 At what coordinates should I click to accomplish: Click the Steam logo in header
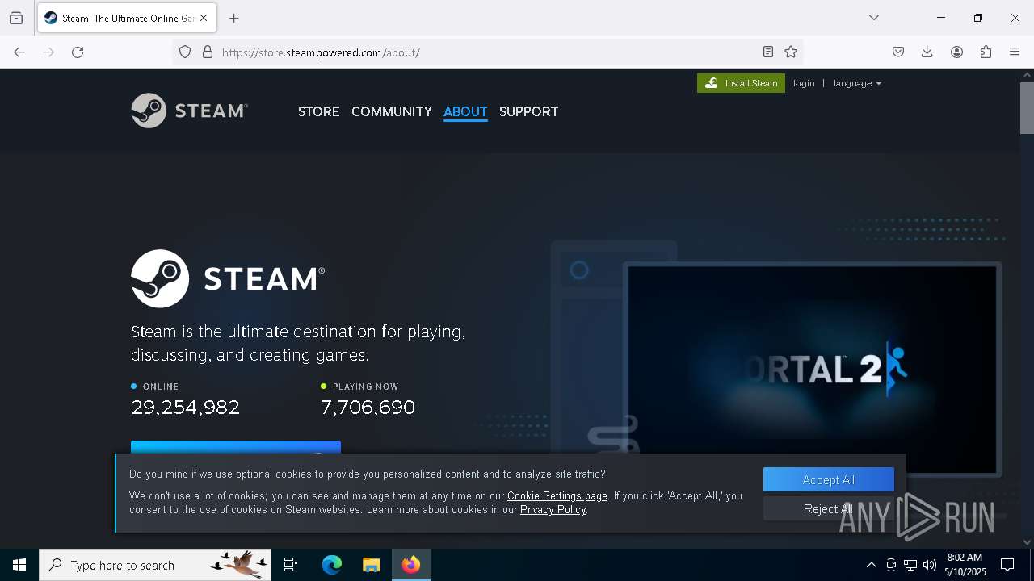[x=190, y=111]
